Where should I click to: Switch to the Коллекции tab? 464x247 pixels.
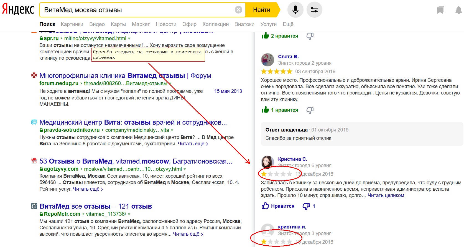click(216, 24)
